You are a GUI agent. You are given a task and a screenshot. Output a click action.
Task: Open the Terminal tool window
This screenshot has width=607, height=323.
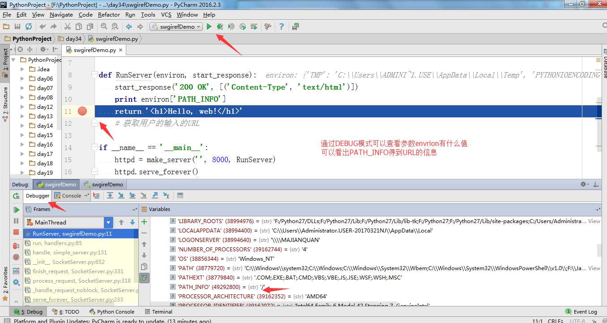(x=158, y=312)
